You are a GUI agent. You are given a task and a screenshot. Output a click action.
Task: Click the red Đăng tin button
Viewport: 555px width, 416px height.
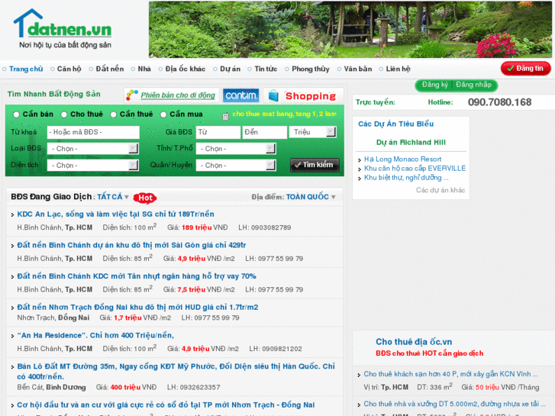coord(526,69)
